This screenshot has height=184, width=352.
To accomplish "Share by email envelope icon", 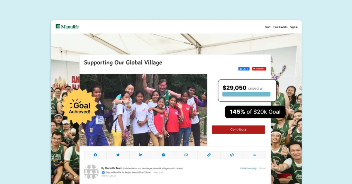I will (x=186, y=155).
